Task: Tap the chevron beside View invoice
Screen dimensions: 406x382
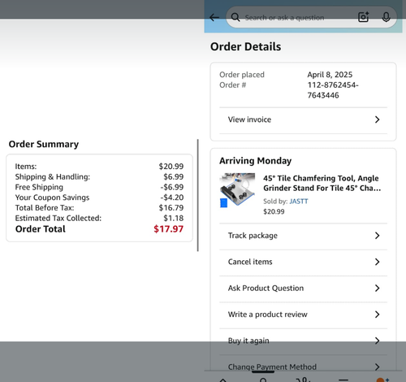Action: 377,119
